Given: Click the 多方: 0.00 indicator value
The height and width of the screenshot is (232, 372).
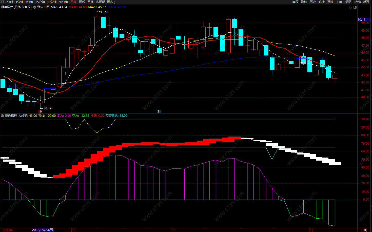Looking at the screenshot, I should (64, 116).
